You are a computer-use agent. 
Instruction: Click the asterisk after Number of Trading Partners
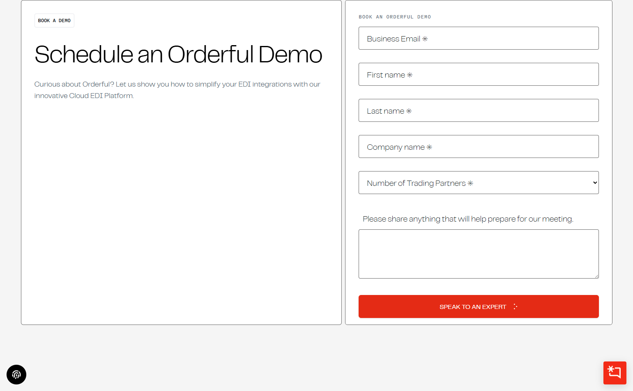pos(470,183)
